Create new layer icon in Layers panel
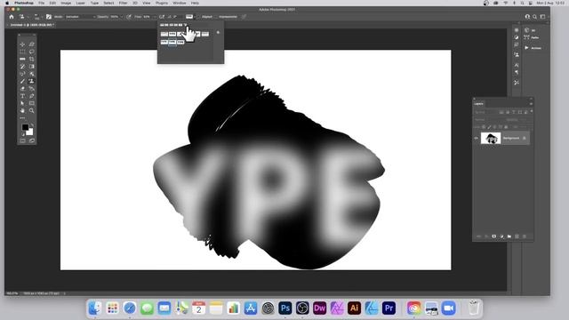The height and width of the screenshot is (320, 569). 517,236
